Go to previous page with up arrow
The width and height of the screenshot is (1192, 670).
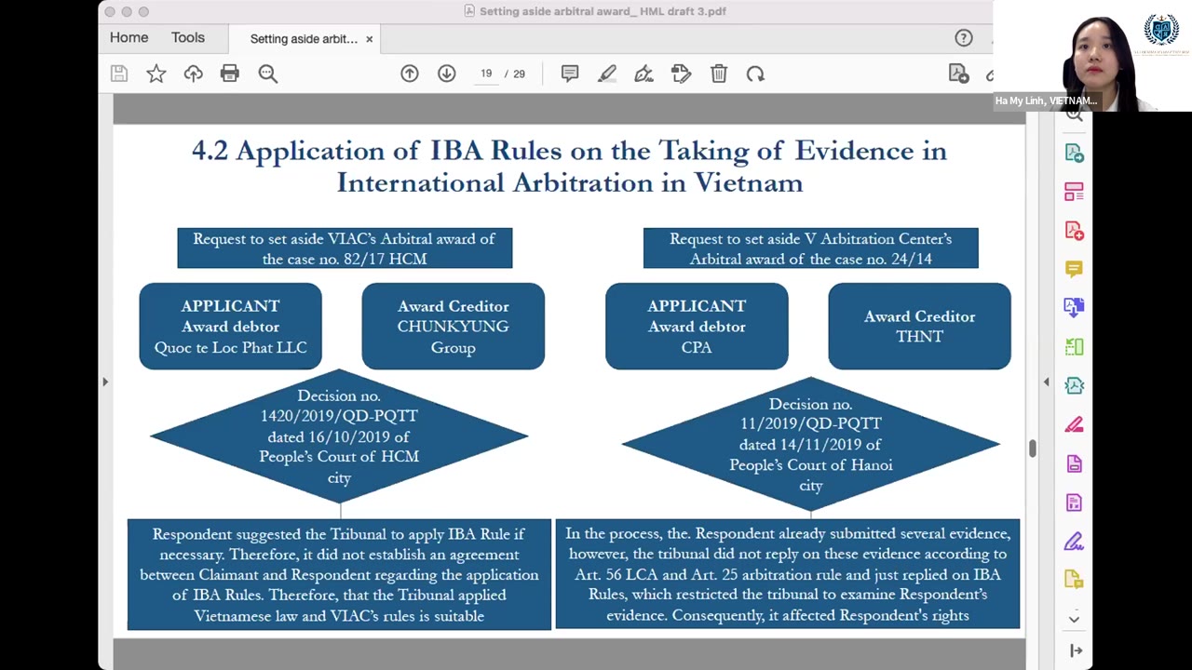coord(410,74)
